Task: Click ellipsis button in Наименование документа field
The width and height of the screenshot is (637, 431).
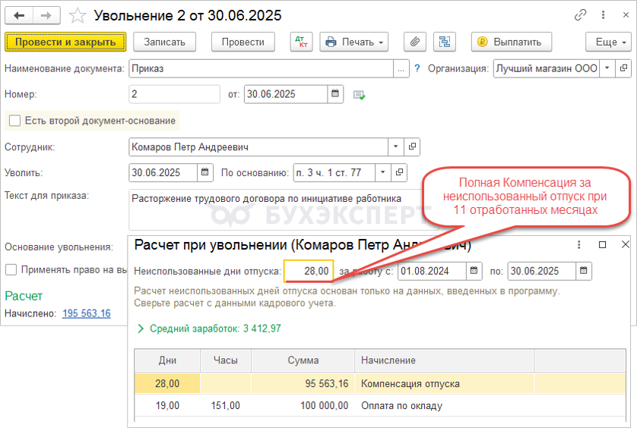Action: pyautogui.click(x=401, y=68)
